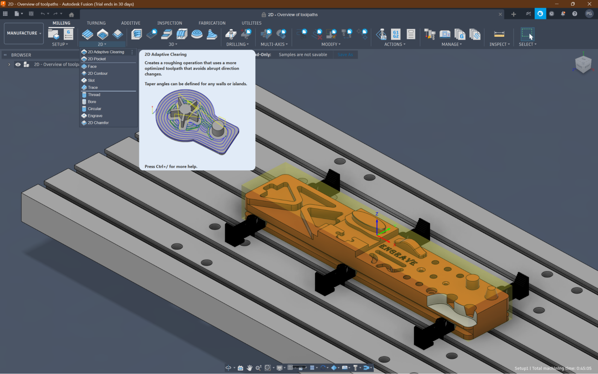This screenshot has height=374, width=598.
Task: Switch to the TURNING tab
Action: pyautogui.click(x=96, y=23)
